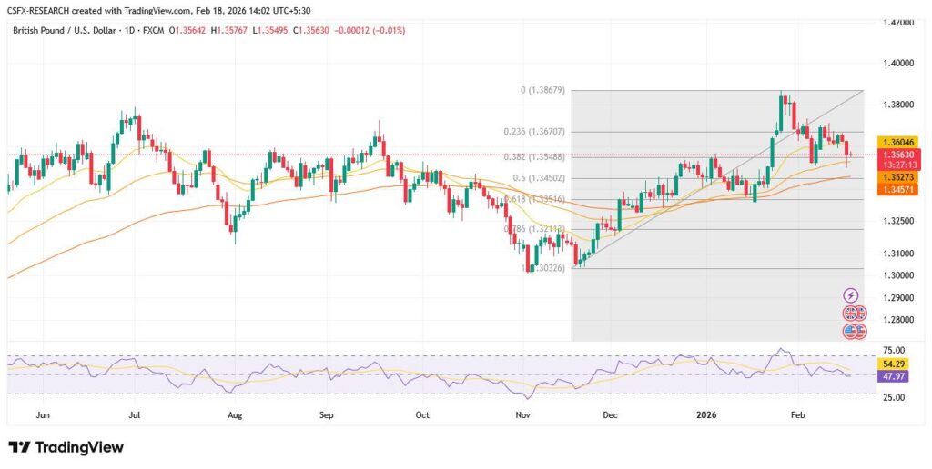Click the dark orange 1.34571 price label
Viewport: 932px width, 469px height.
pos(897,189)
